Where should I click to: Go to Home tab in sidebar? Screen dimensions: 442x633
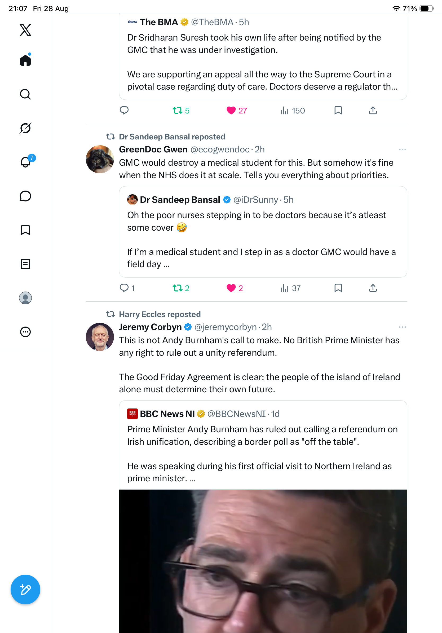coord(25,60)
